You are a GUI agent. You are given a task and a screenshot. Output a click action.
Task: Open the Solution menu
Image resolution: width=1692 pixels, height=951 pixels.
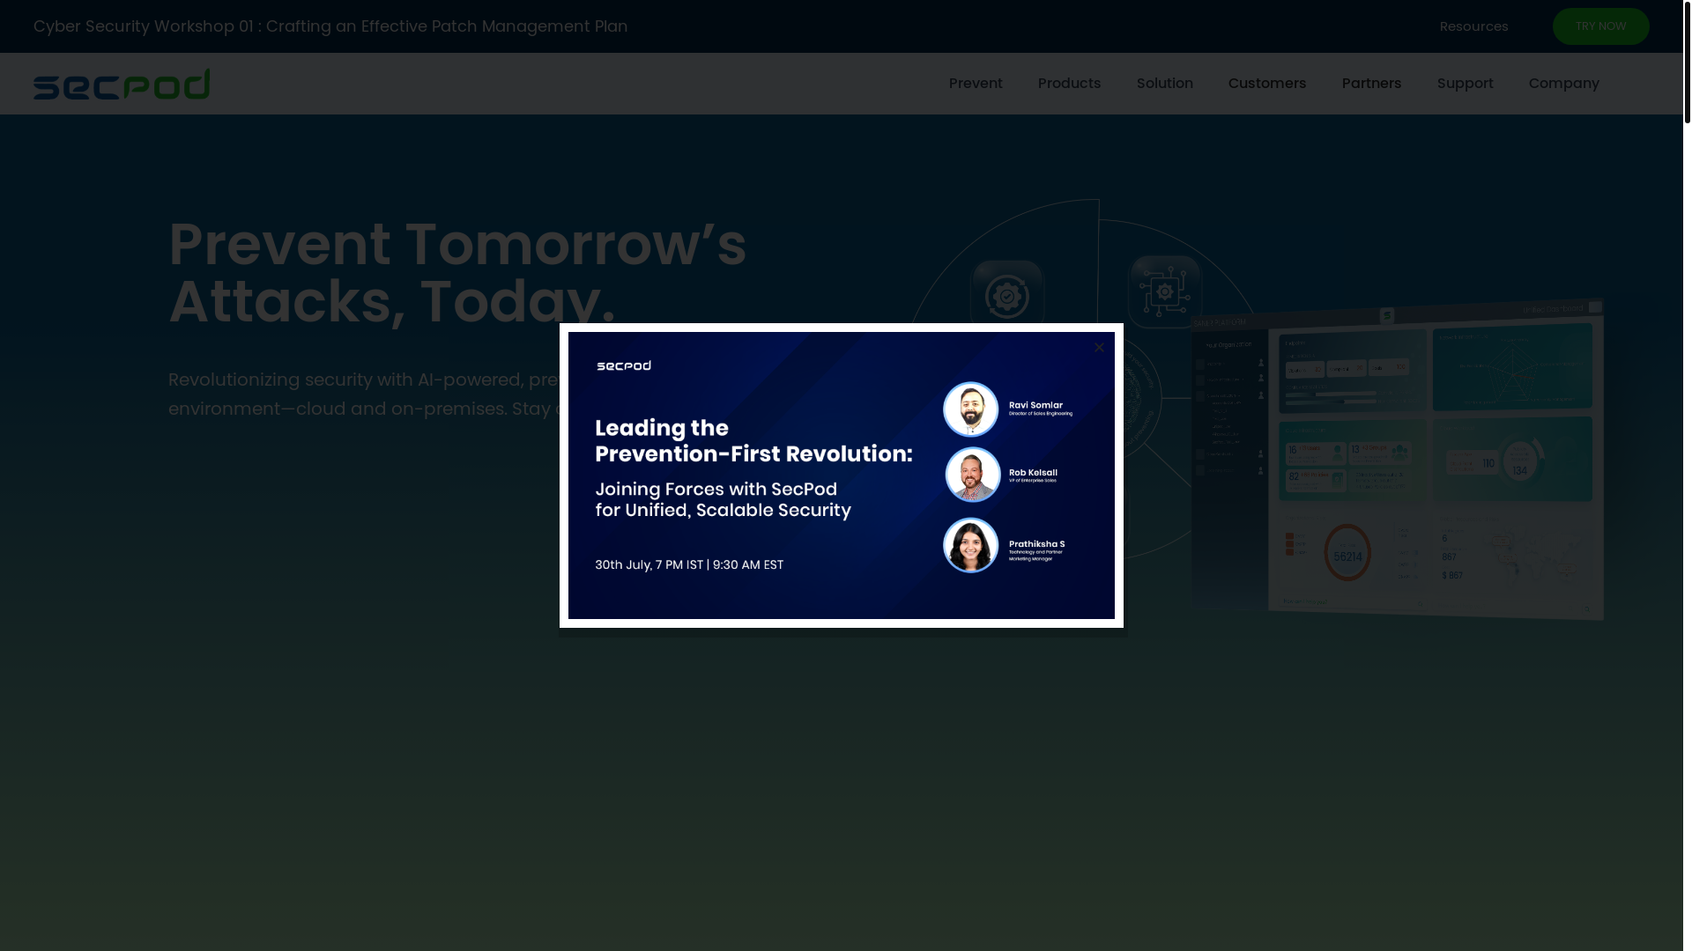tap(1164, 84)
